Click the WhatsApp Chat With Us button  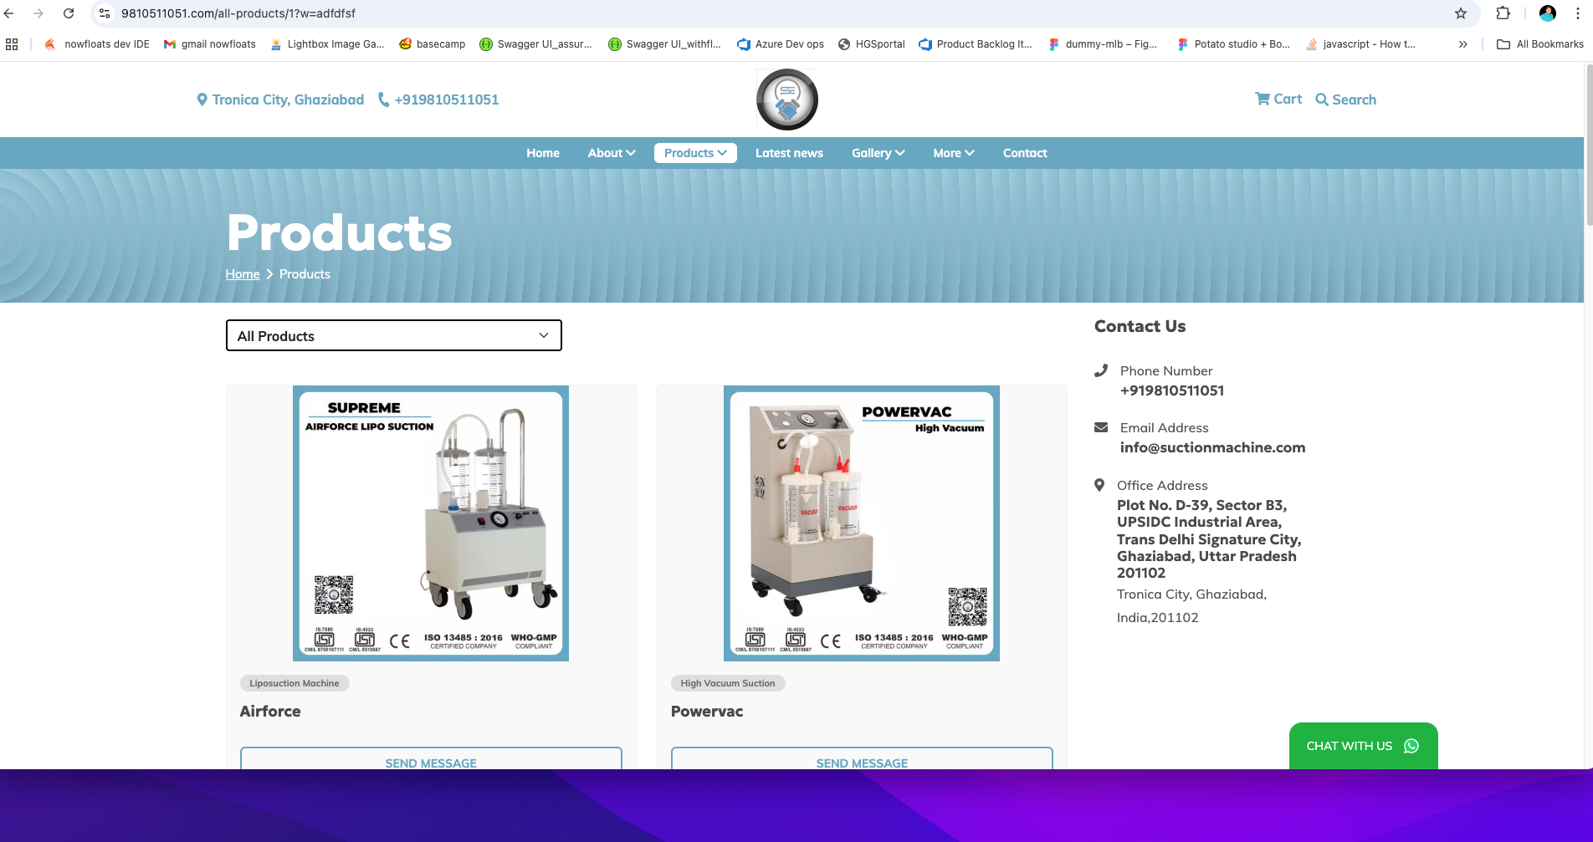pyautogui.click(x=1363, y=745)
